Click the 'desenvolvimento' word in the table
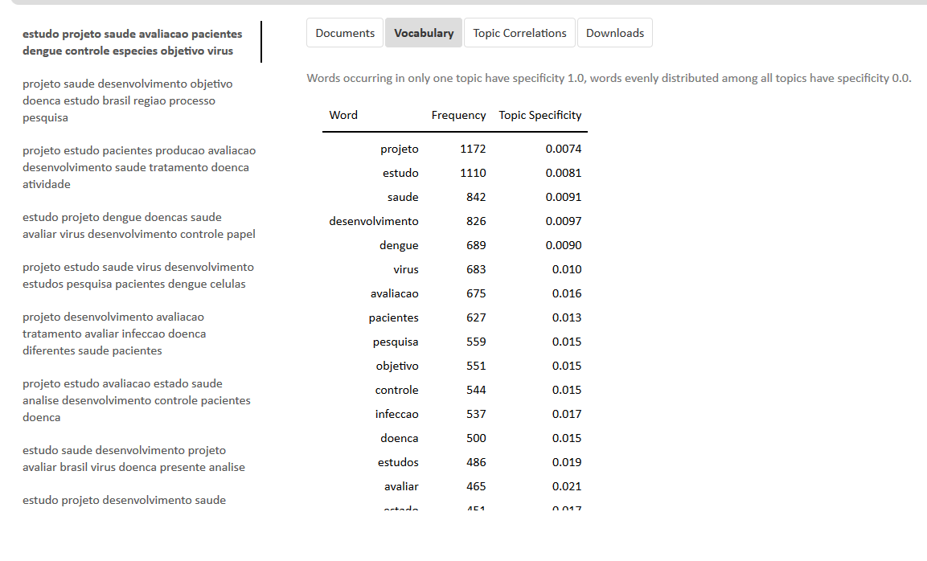 [374, 221]
